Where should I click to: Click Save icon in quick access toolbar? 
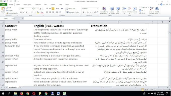[5, 1]
